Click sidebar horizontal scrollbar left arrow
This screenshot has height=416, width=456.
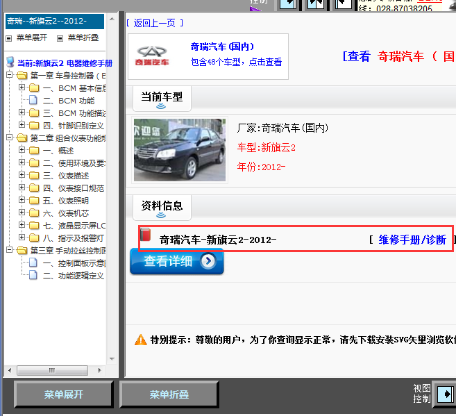[10, 370]
